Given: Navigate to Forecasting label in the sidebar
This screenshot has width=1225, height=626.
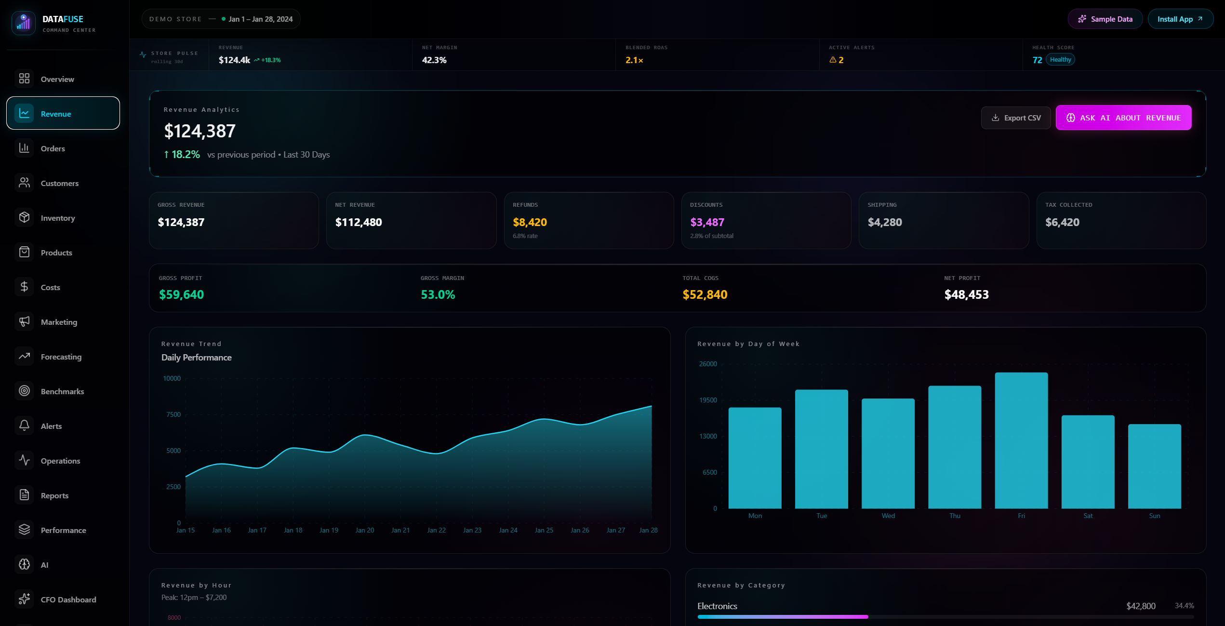Looking at the screenshot, I should 61,357.
